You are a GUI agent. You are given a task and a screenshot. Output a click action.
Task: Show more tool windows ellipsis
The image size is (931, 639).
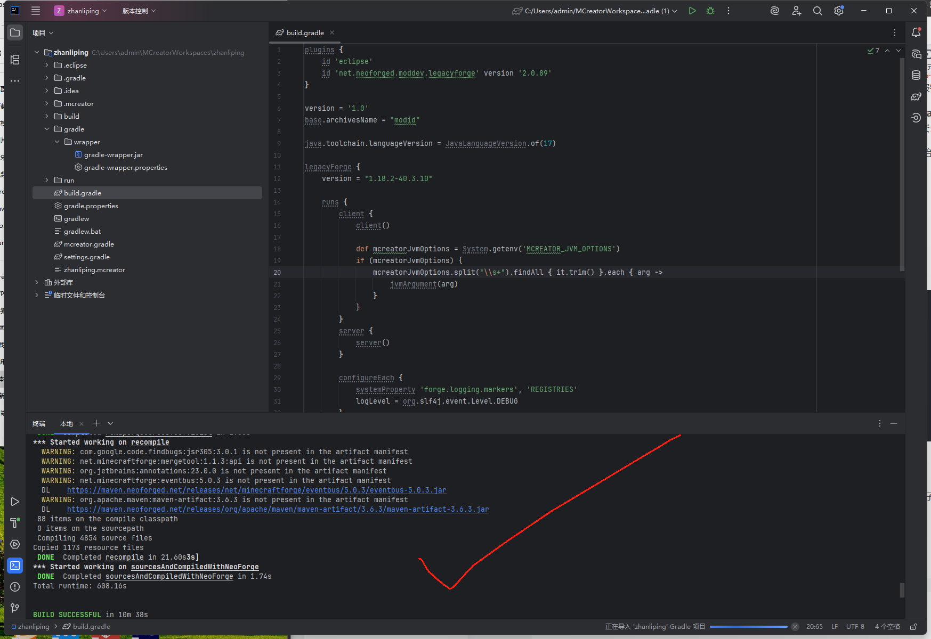(x=15, y=81)
